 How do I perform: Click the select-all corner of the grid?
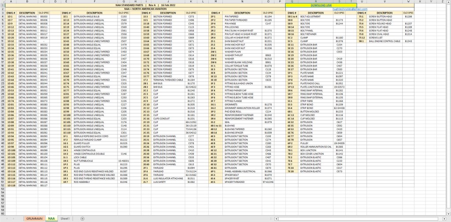click(2, 2)
